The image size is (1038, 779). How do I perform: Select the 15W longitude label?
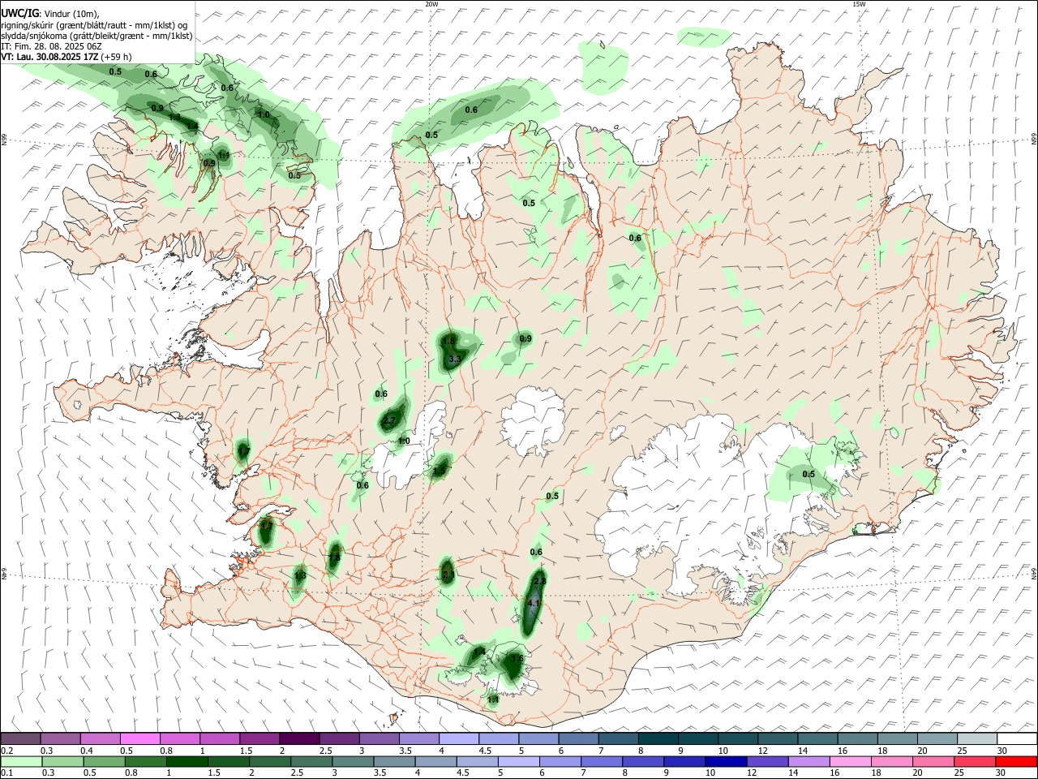[859, 4]
